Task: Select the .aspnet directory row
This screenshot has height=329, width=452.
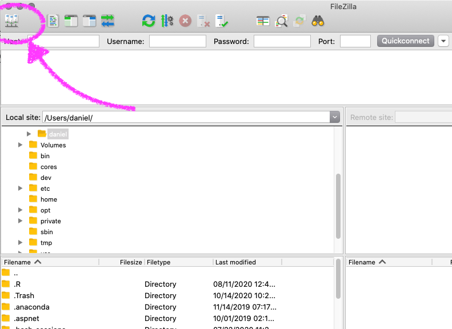Action: [167, 318]
